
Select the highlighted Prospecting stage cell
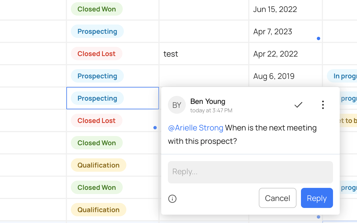tap(113, 98)
